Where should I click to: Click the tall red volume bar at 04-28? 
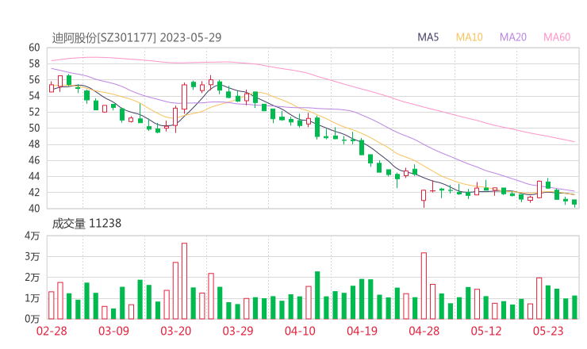(x=424, y=286)
